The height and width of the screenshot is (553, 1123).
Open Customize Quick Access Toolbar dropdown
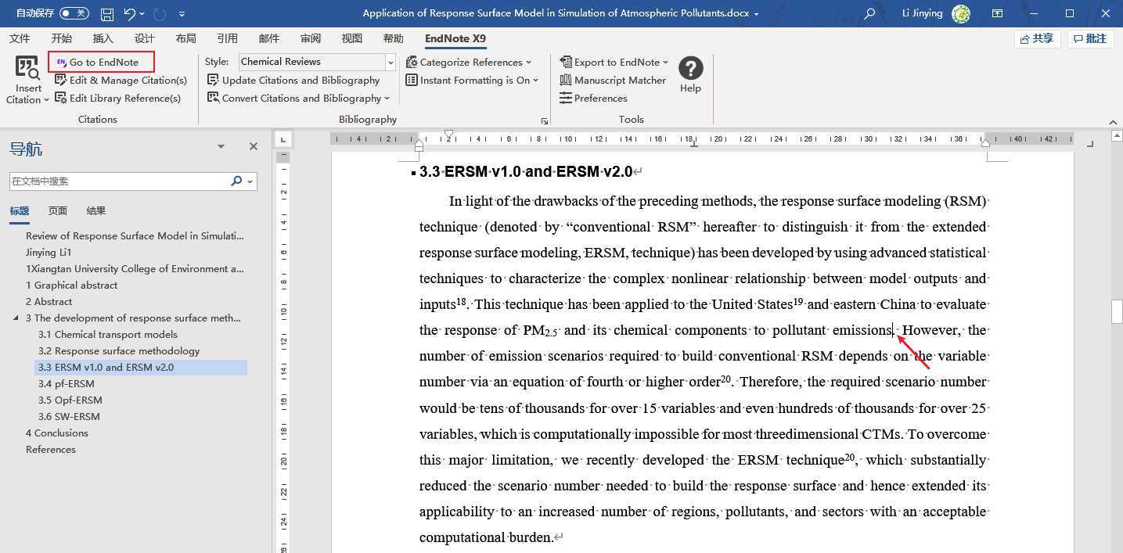pos(182,13)
